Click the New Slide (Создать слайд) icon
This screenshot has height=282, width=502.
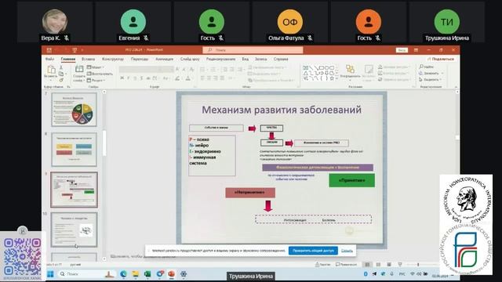coord(78,69)
